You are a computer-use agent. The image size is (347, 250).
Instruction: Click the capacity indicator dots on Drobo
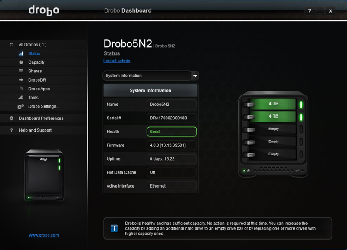click(x=274, y=171)
